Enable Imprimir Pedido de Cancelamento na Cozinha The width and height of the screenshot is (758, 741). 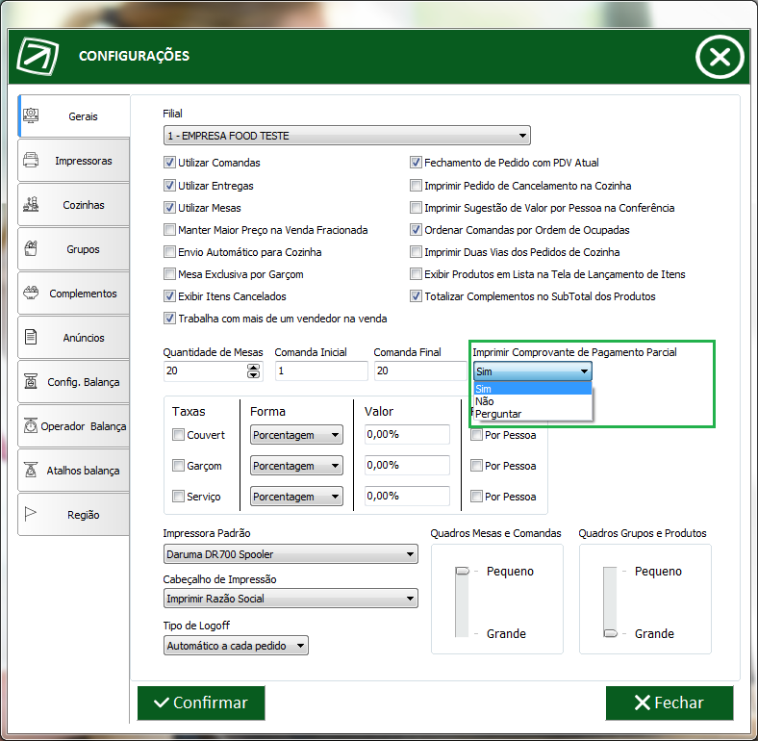[x=416, y=185]
